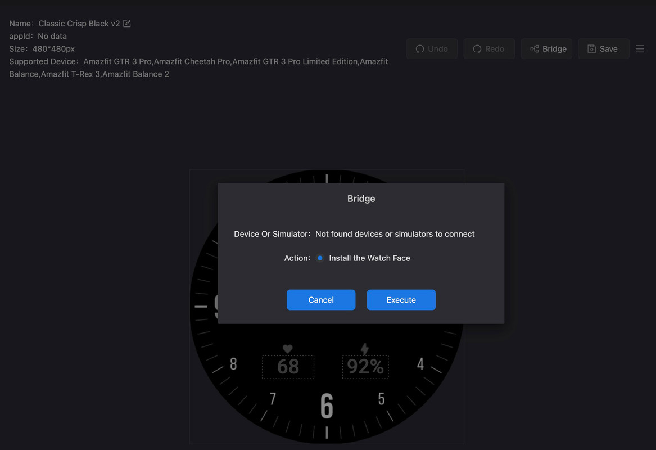The width and height of the screenshot is (656, 450).
Task: Click the name text Classic Crisp Black v2
Action: pyautogui.click(x=79, y=24)
